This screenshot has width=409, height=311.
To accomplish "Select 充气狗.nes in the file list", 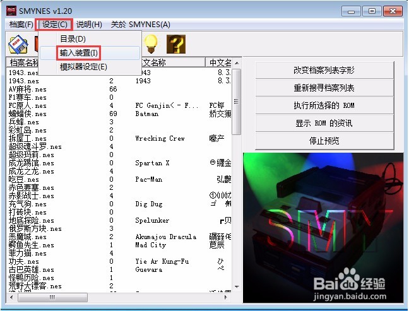I will (x=28, y=204).
